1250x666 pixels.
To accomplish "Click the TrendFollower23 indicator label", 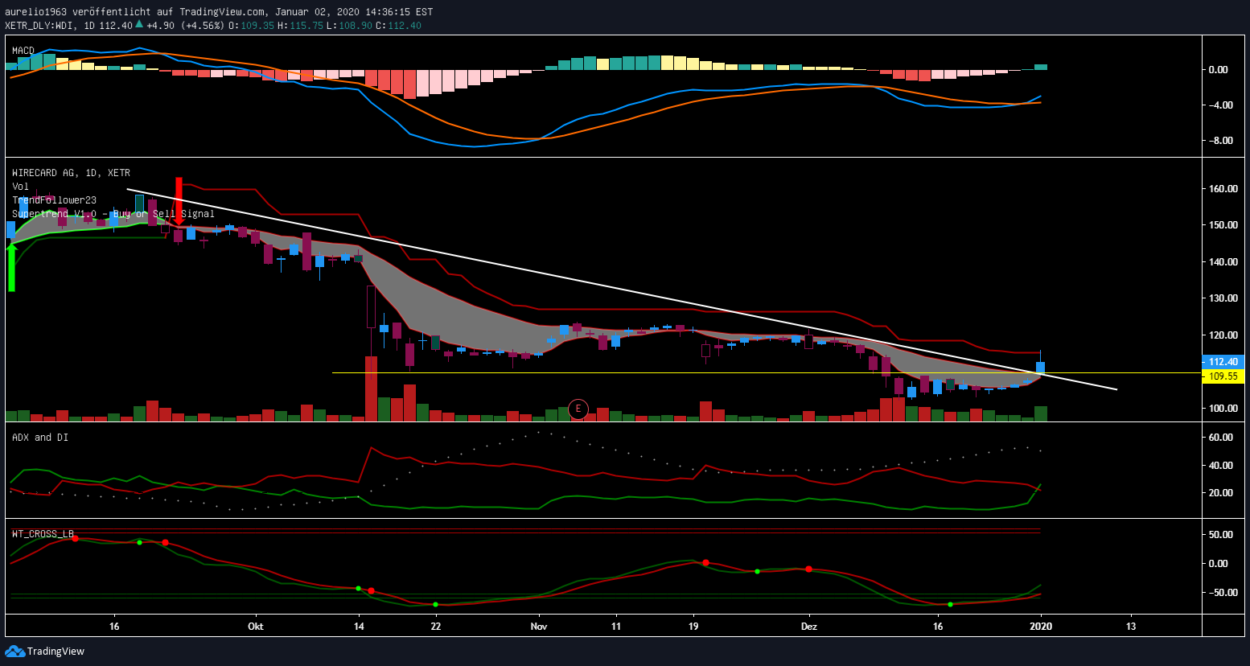I will point(54,200).
